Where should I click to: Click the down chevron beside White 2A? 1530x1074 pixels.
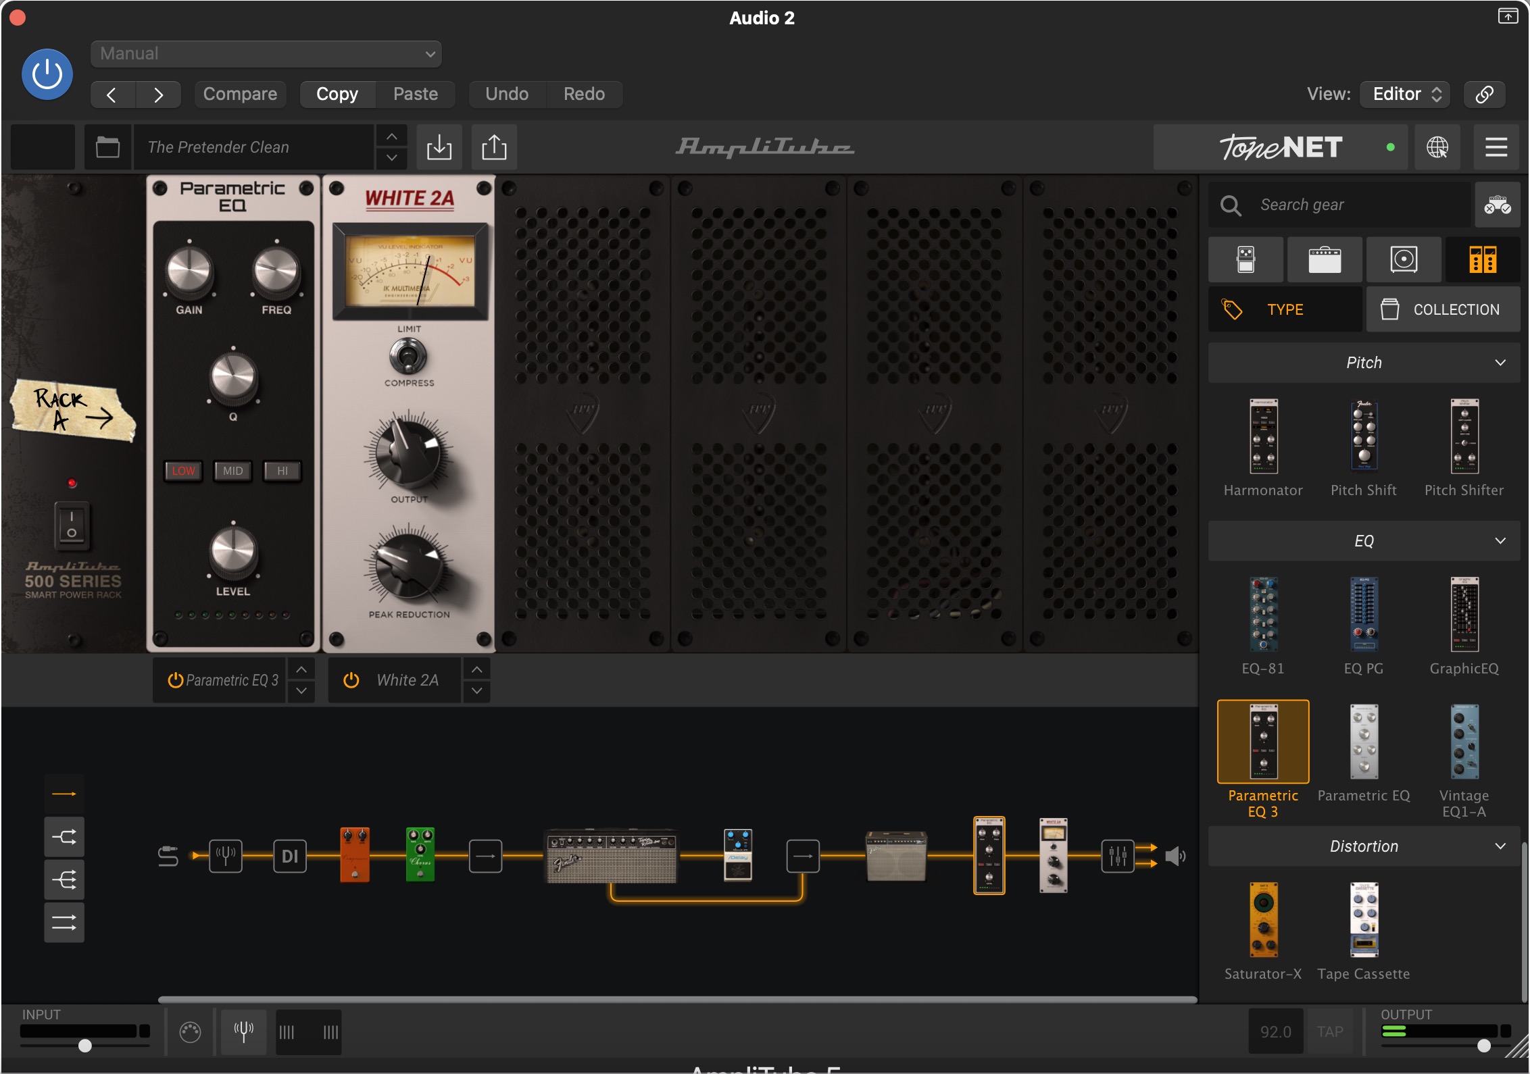point(477,691)
